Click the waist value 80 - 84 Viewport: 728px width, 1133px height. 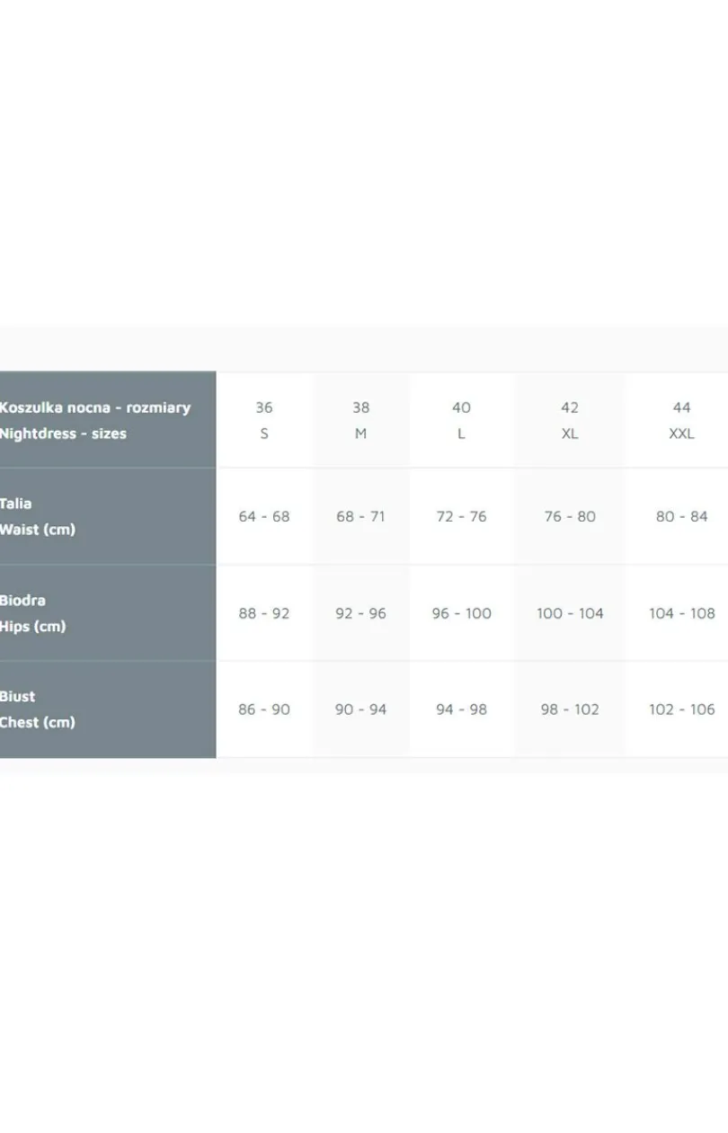pyautogui.click(x=681, y=516)
